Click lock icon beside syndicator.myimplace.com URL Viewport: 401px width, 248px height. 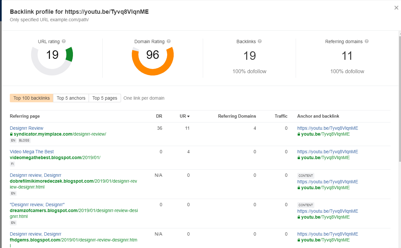click(11, 134)
